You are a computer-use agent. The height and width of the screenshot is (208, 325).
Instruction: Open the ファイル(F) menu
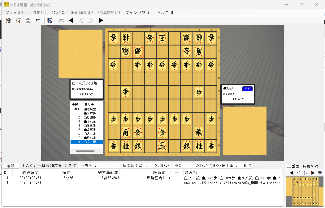click(17, 12)
